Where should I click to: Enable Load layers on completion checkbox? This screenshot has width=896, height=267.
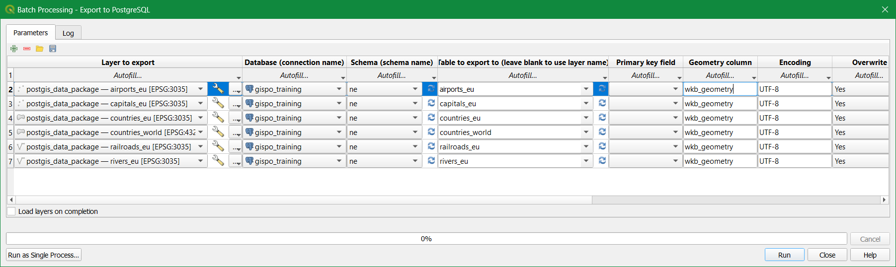11,211
